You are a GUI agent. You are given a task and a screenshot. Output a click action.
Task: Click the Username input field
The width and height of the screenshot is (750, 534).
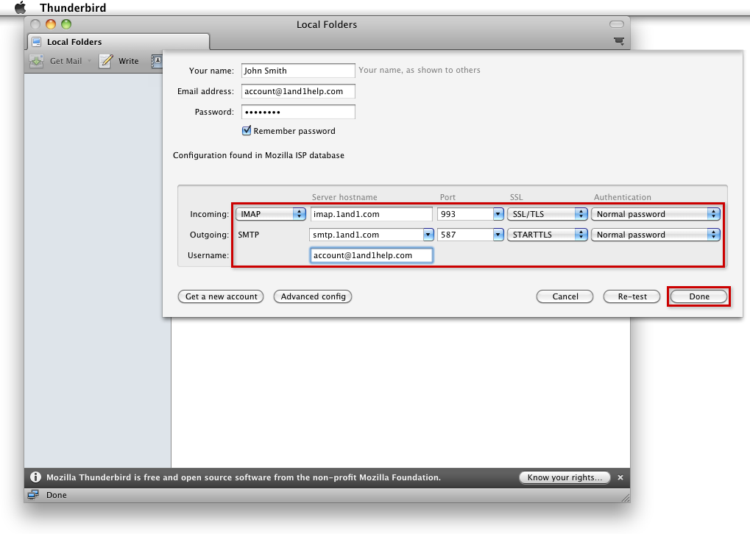point(371,255)
